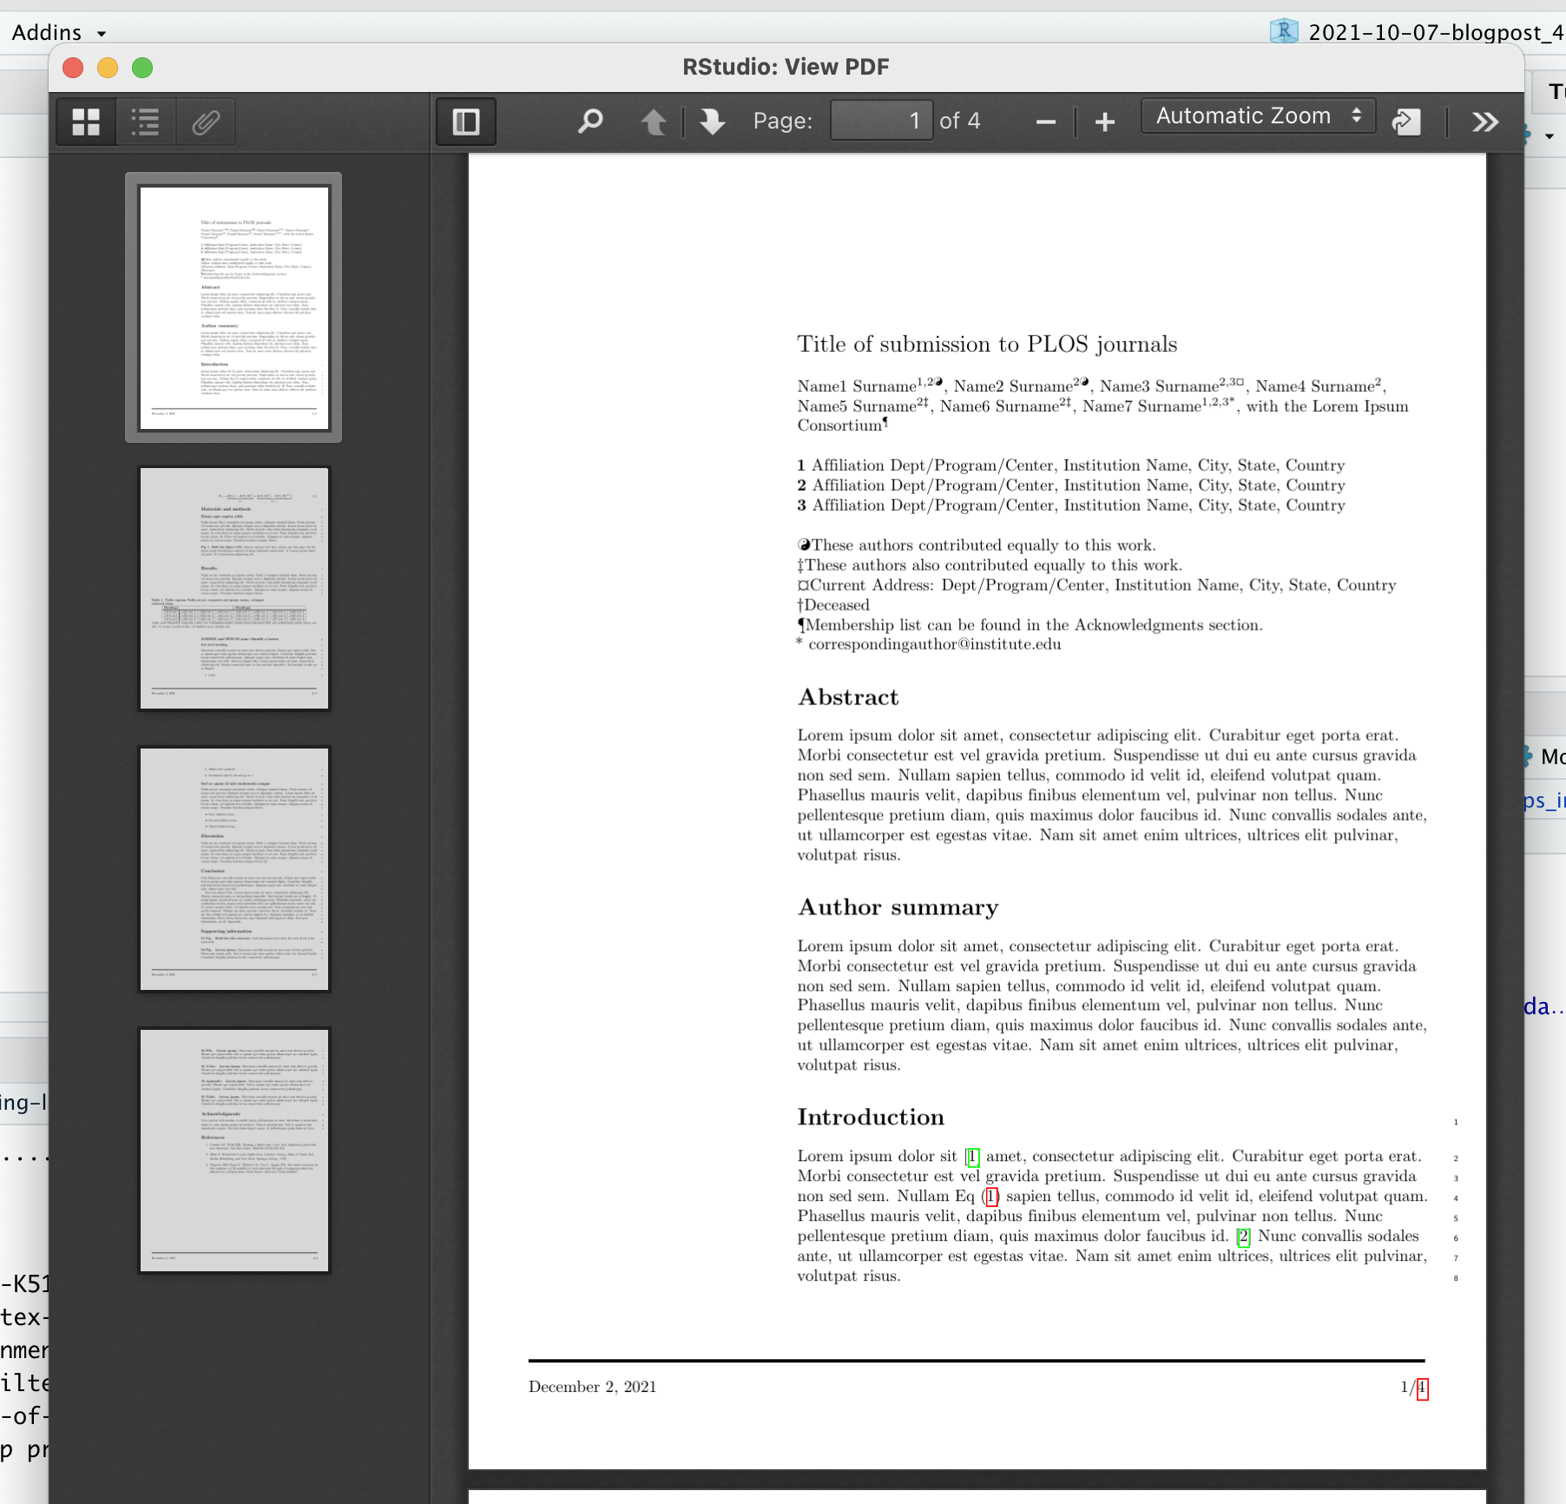The width and height of the screenshot is (1566, 1504).
Task: Zoom in on the PDF
Action: [1103, 121]
